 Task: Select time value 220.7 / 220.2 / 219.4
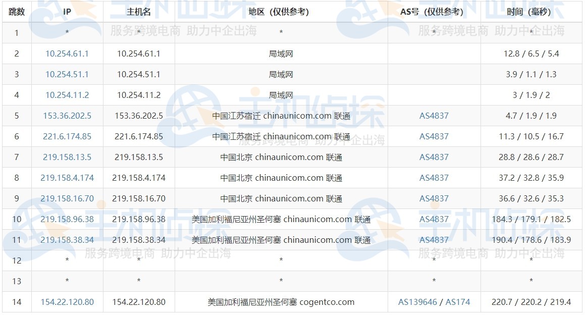[x=531, y=302]
